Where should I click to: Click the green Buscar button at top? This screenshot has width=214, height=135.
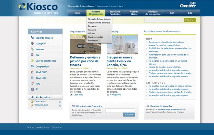(x=190, y=20)
